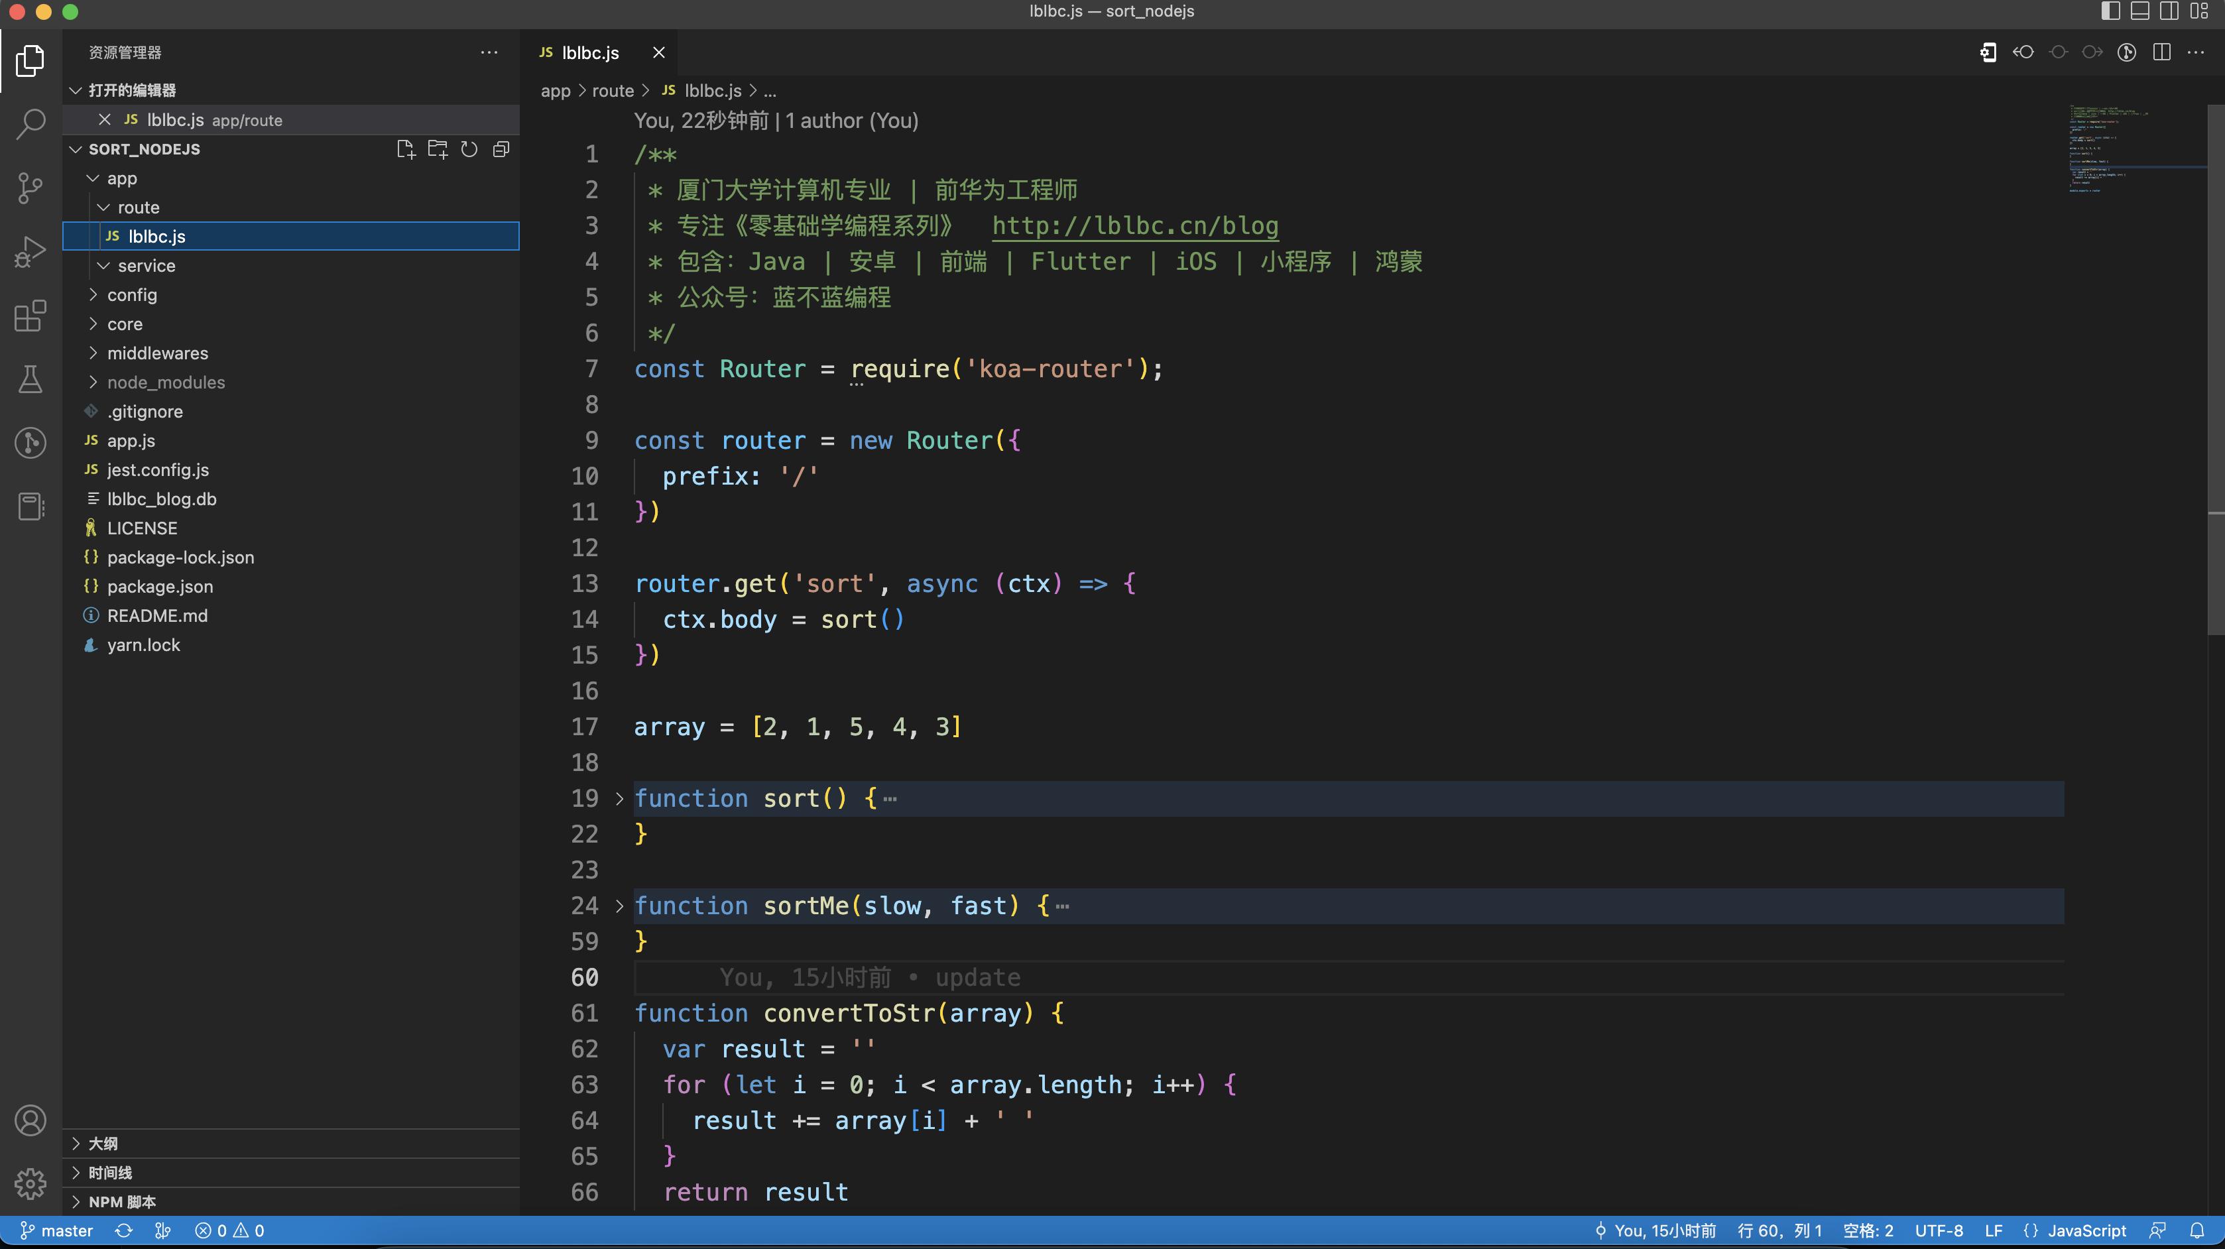Toggle the secondary sidebar layout button
The width and height of the screenshot is (2225, 1249).
tap(2169, 11)
